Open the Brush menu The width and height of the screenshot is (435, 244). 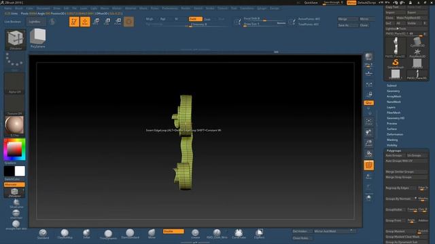[19, 8]
